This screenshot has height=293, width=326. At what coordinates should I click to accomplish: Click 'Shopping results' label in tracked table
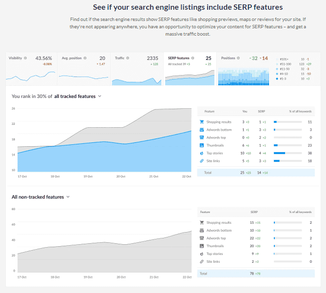219,122
